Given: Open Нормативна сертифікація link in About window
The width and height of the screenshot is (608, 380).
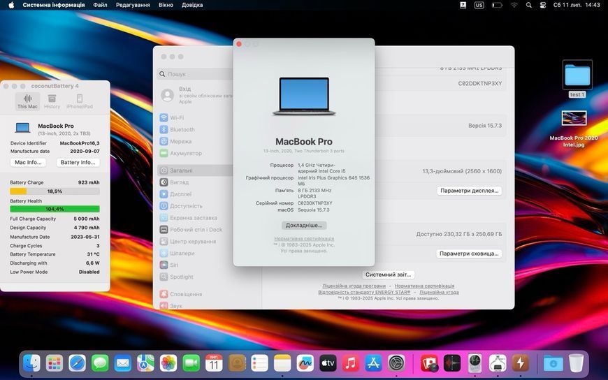Looking at the screenshot, I should point(304,239).
